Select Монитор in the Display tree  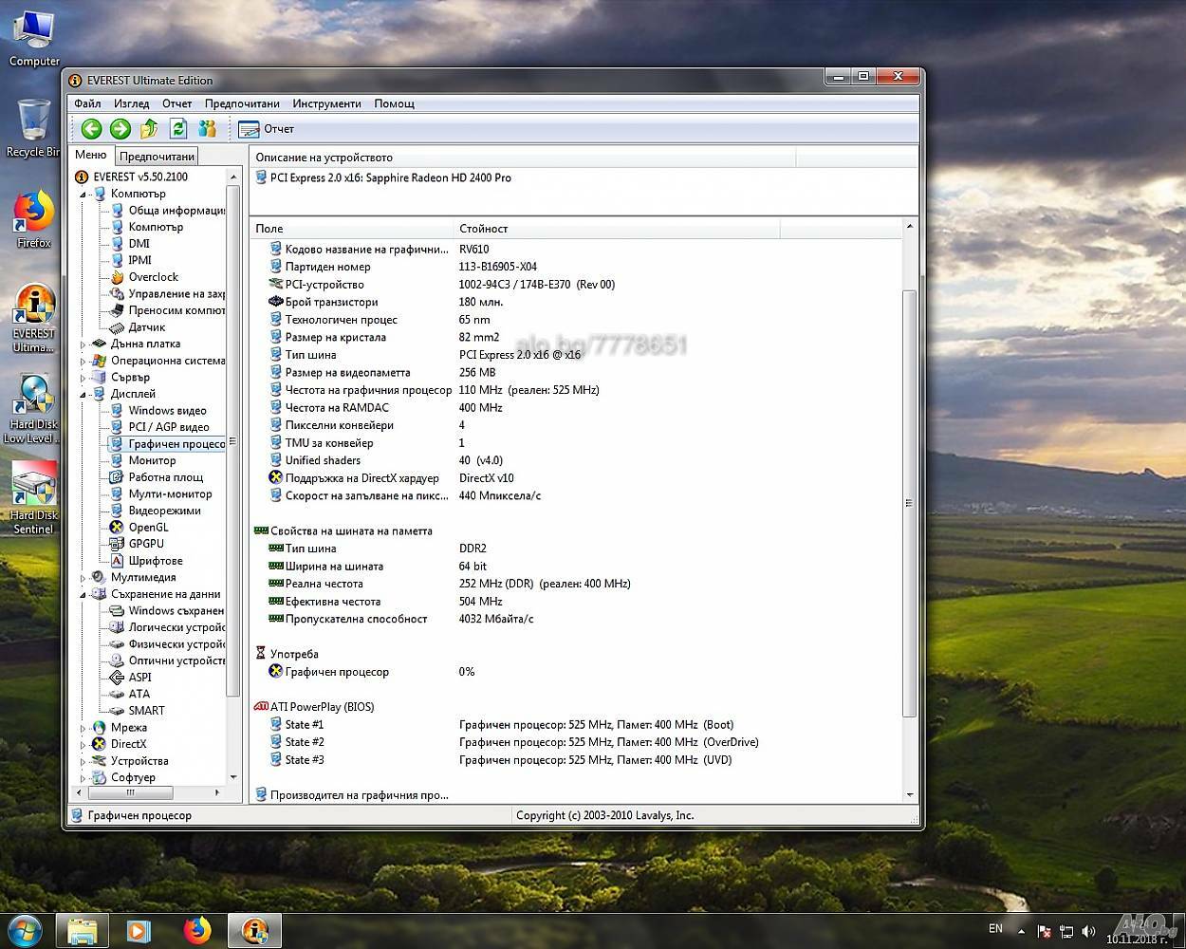pos(153,460)
